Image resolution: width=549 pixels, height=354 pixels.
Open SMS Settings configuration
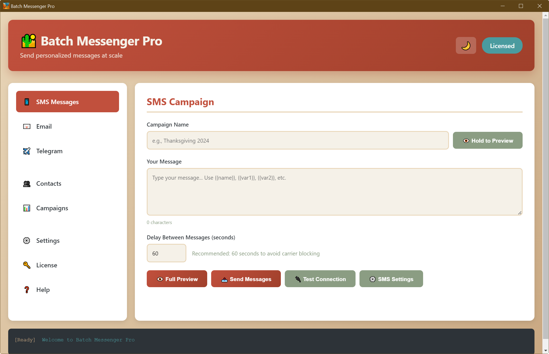[391, 279]
